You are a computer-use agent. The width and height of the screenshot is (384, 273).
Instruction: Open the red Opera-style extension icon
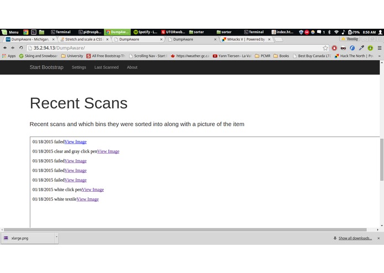(x=334, y=48)
